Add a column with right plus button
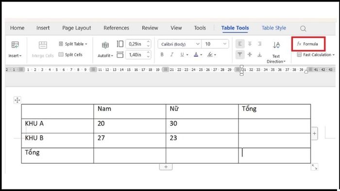The height and width of the screenshot is (191, 340). 314,133
